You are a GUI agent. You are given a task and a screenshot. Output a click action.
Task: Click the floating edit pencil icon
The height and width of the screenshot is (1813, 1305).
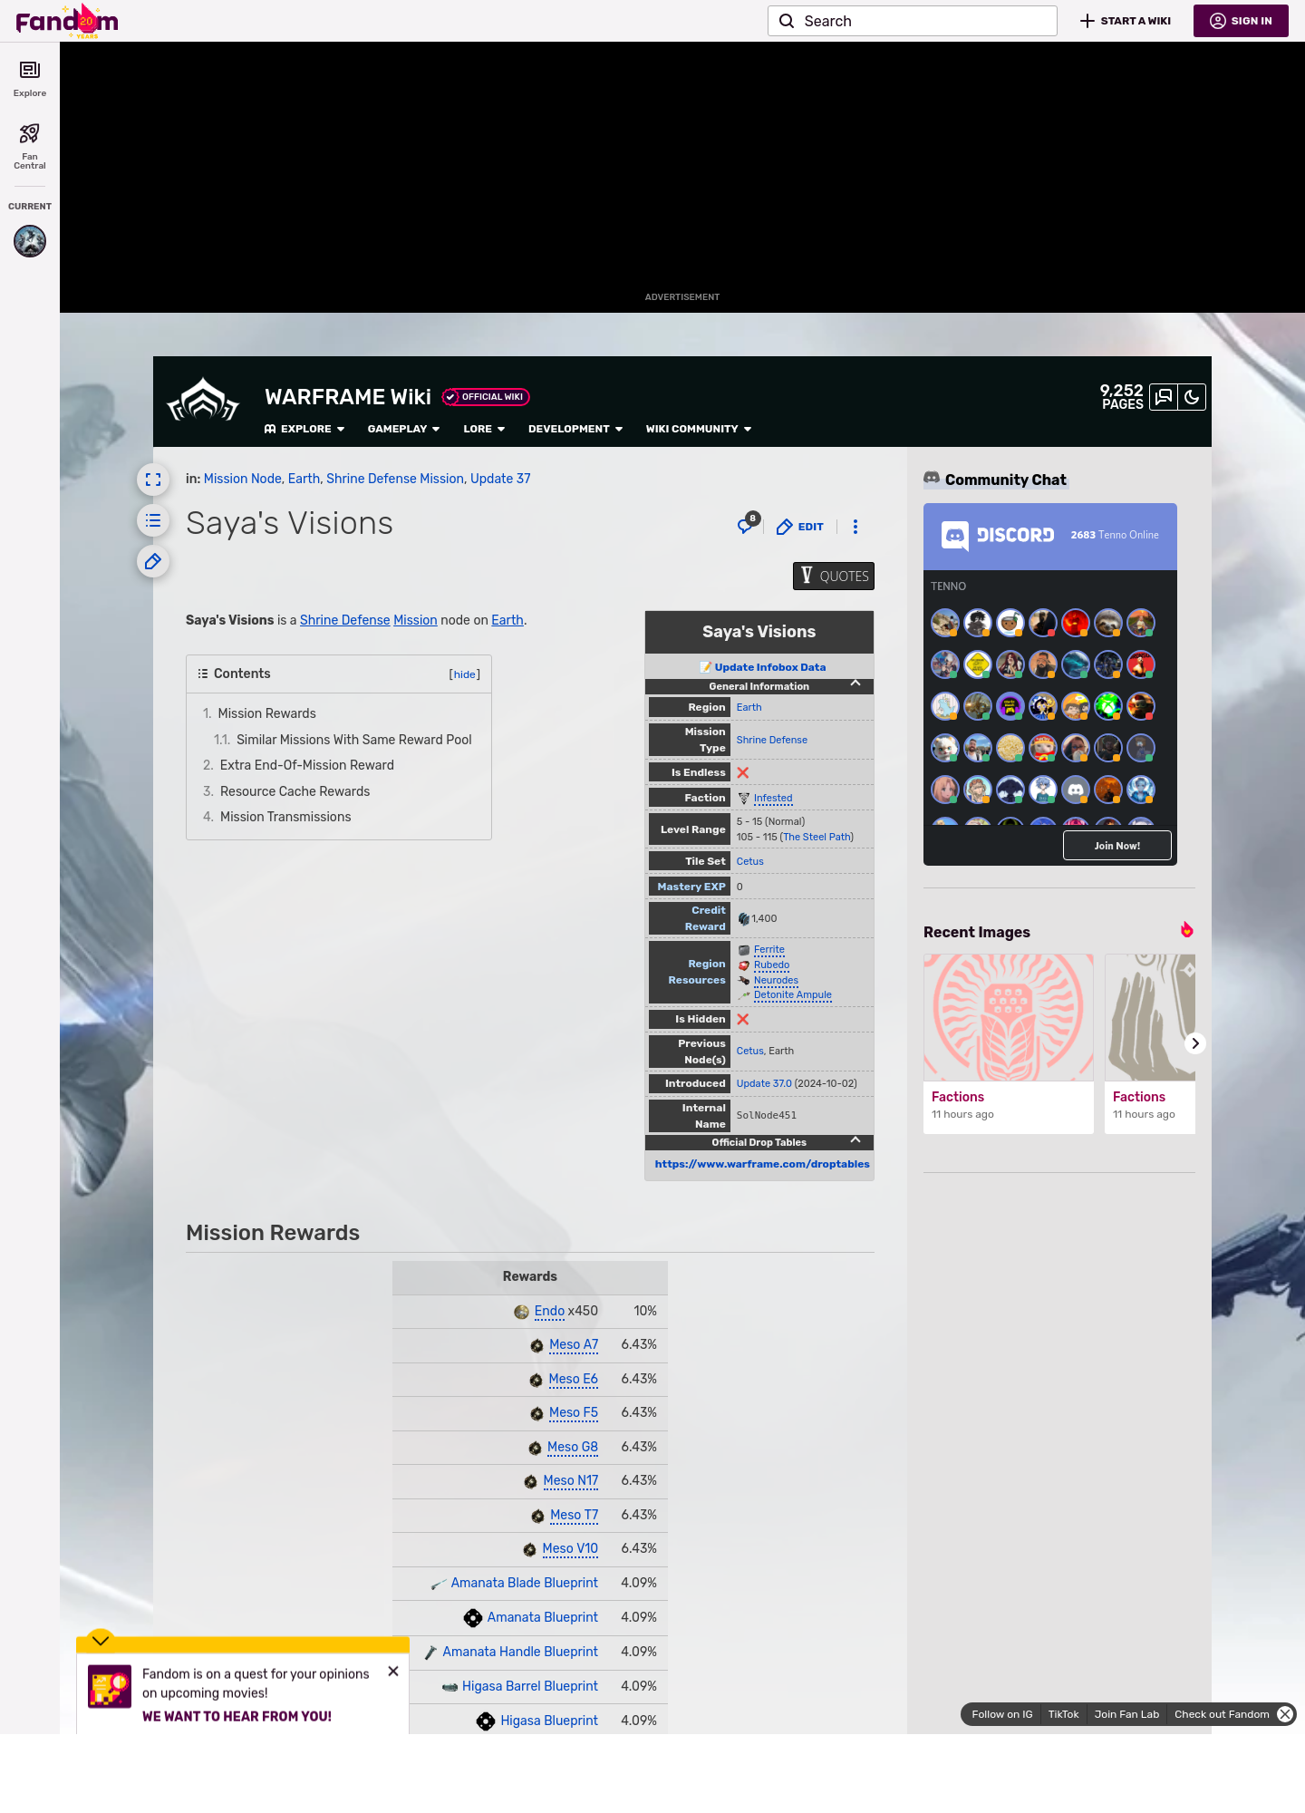[153, 561]
